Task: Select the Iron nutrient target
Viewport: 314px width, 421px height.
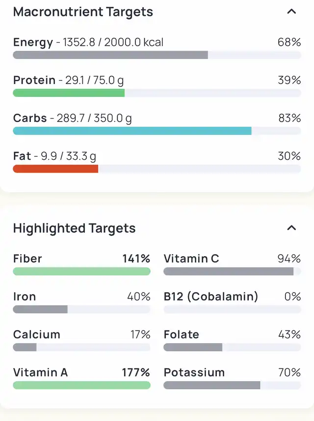Action: click(25, 297)
